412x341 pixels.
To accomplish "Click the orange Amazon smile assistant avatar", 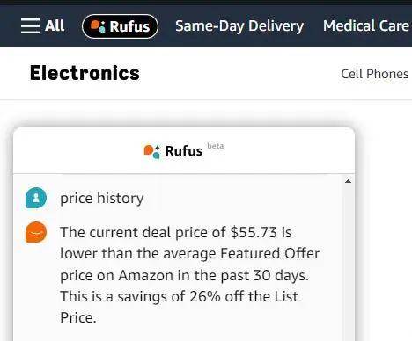I will [36, 232].
